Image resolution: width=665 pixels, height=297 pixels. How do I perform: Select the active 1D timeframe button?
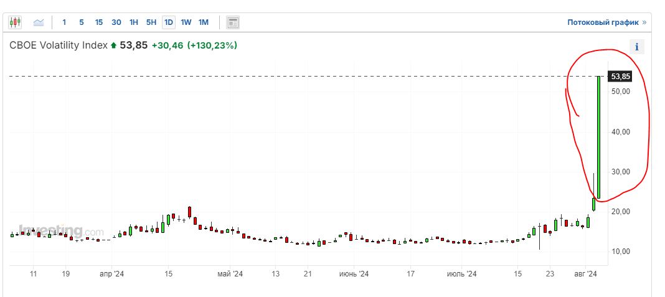point(168,22)
